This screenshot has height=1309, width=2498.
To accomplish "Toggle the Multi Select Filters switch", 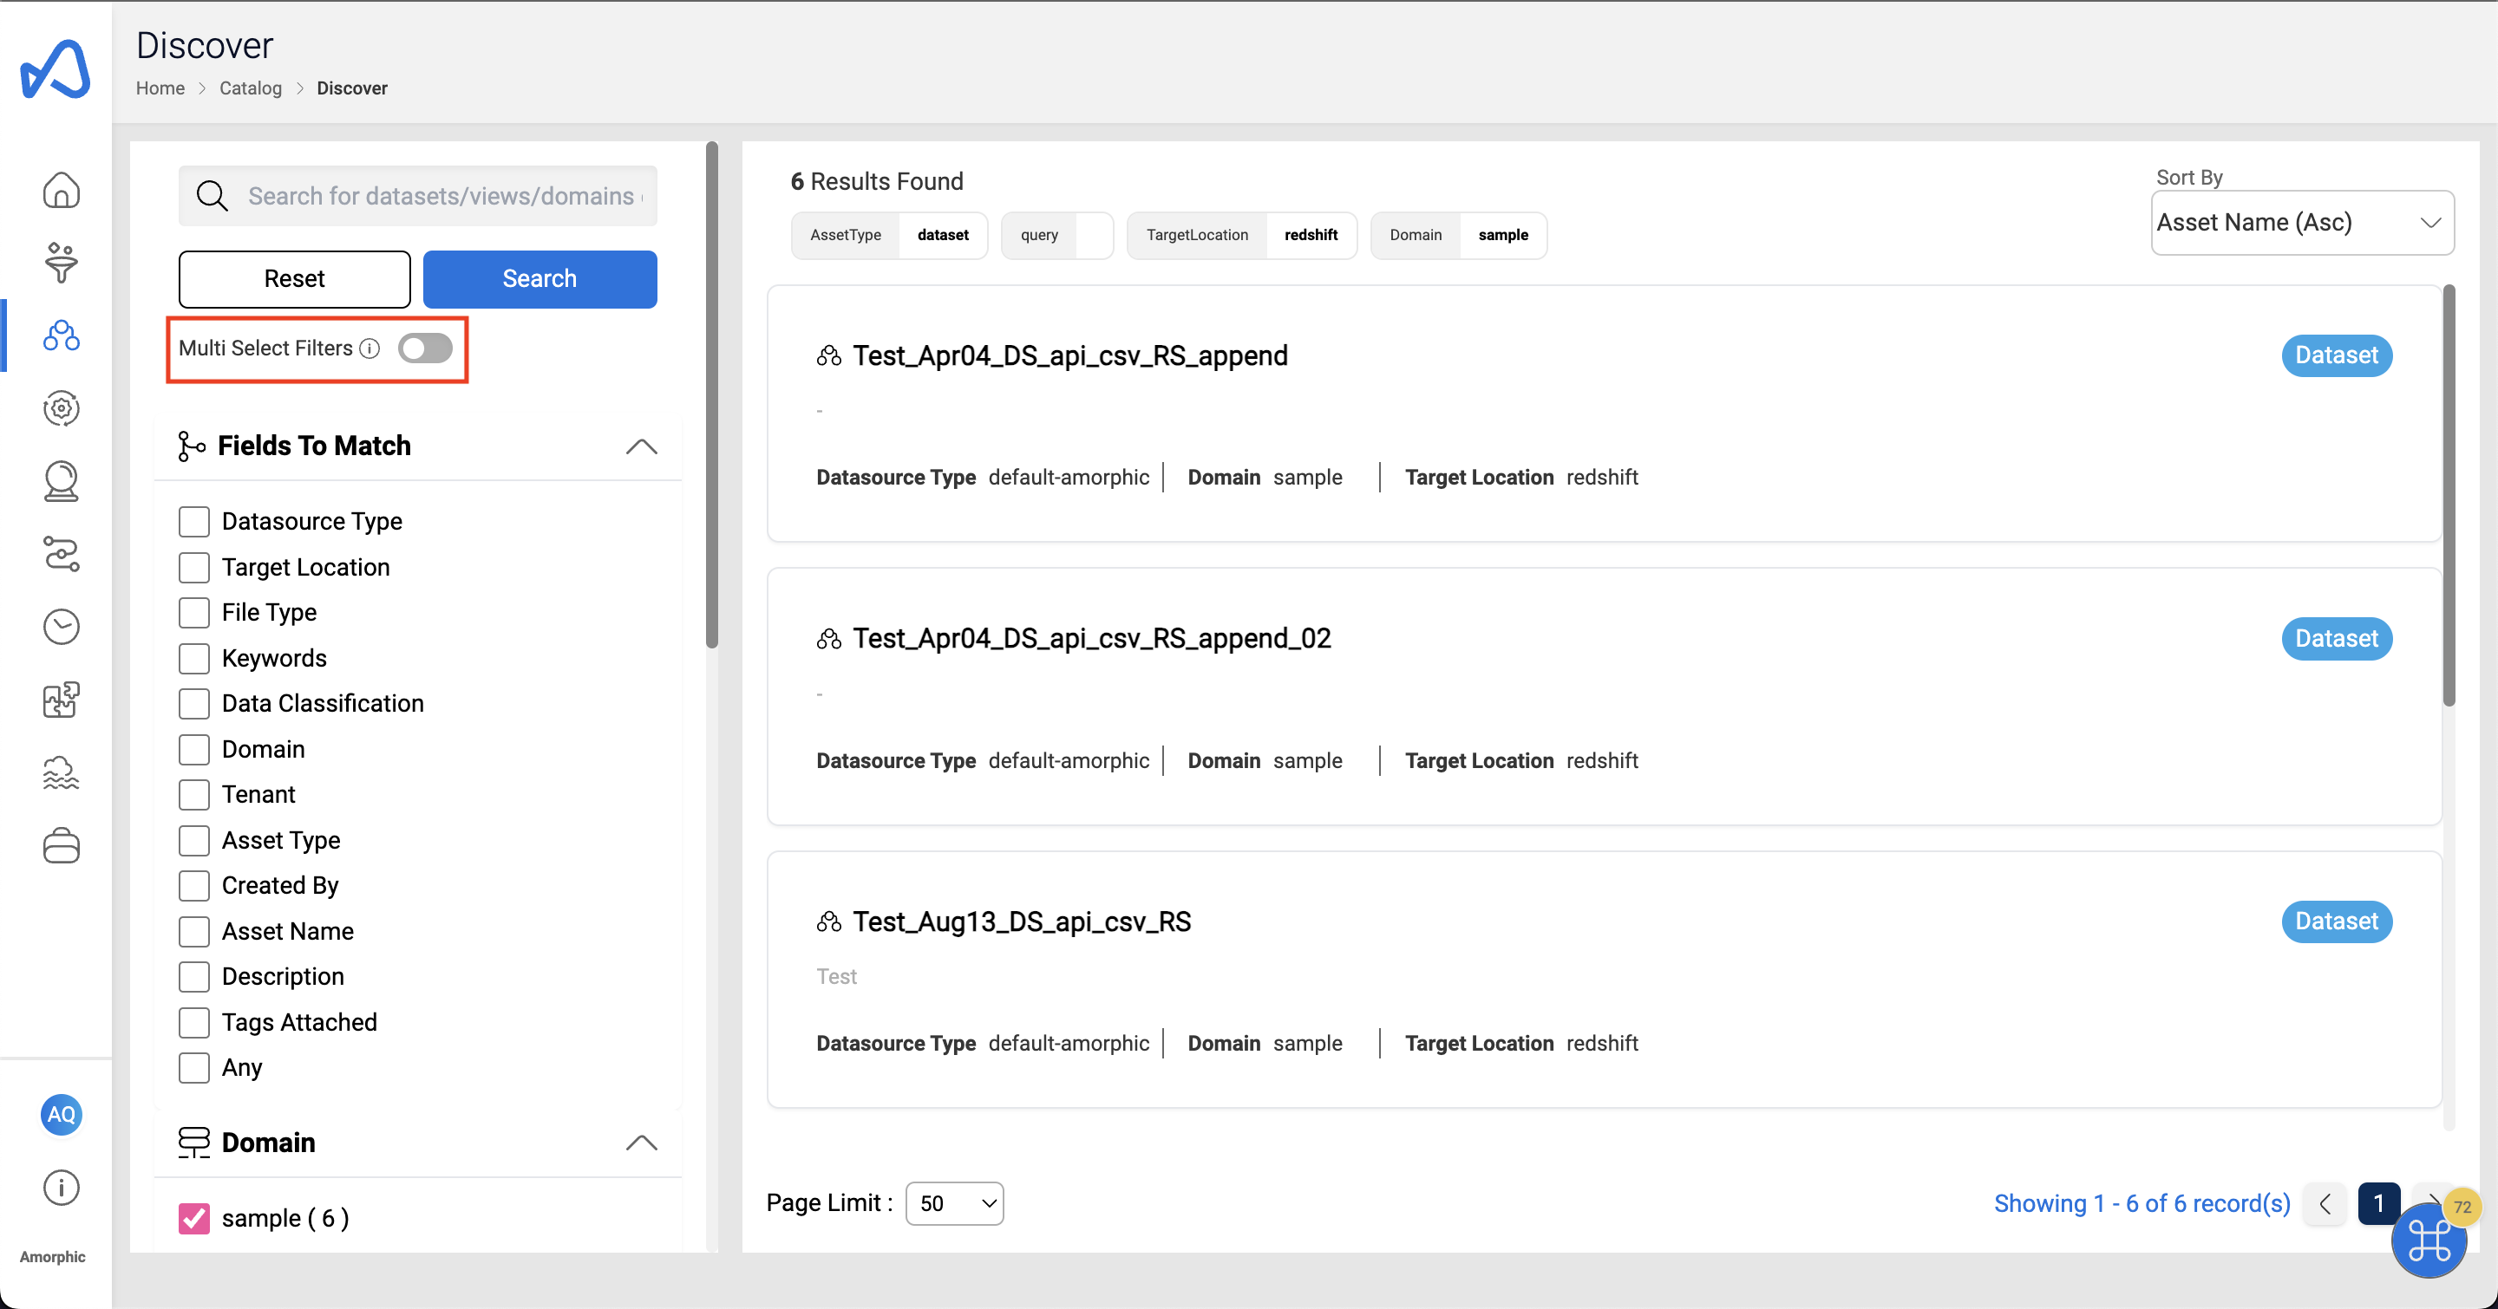I will click(x=425, y=348).
